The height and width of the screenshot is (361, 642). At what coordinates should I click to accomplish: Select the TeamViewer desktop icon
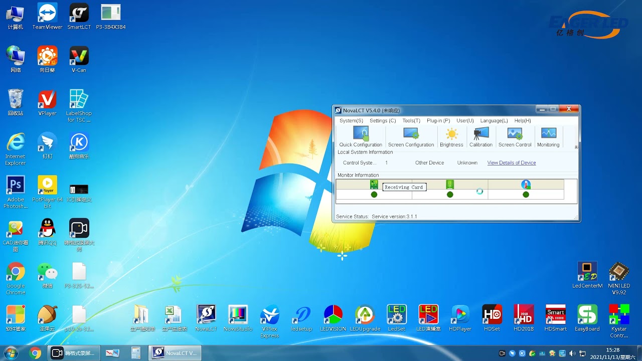[x=47, y=17]
